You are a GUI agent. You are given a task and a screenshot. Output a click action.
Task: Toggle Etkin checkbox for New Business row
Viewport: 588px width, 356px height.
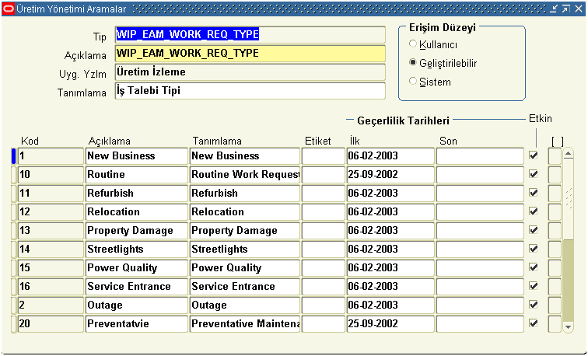534,155
